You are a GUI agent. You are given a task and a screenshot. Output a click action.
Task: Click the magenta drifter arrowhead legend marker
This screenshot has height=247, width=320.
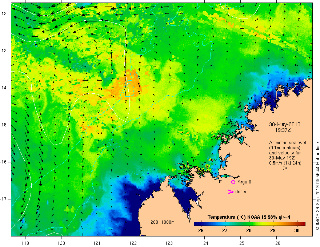pyautogui.click(x=231, y=192)
